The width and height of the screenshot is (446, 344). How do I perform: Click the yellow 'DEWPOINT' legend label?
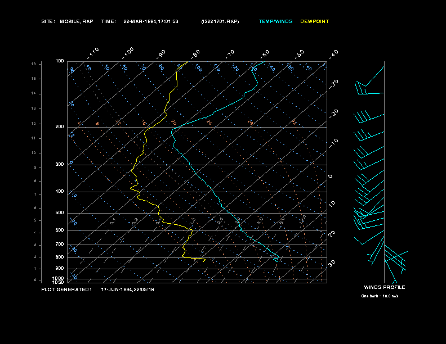[315, 21]
